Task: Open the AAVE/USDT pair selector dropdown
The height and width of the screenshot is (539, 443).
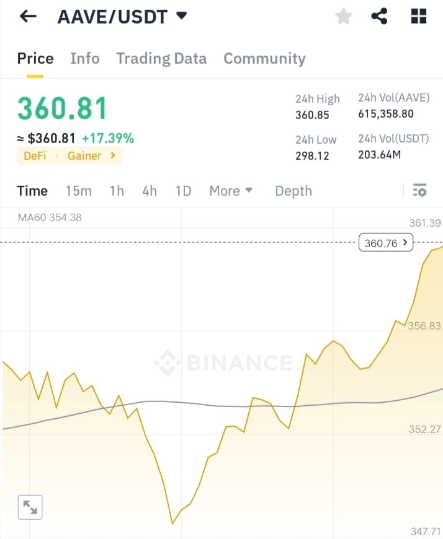Action: (x=181, y=16)
